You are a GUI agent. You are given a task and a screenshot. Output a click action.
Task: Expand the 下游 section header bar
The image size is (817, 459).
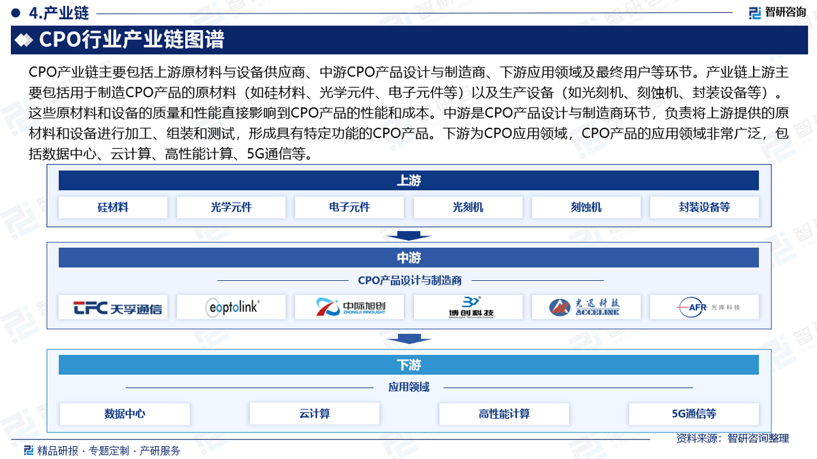(408, 364)
